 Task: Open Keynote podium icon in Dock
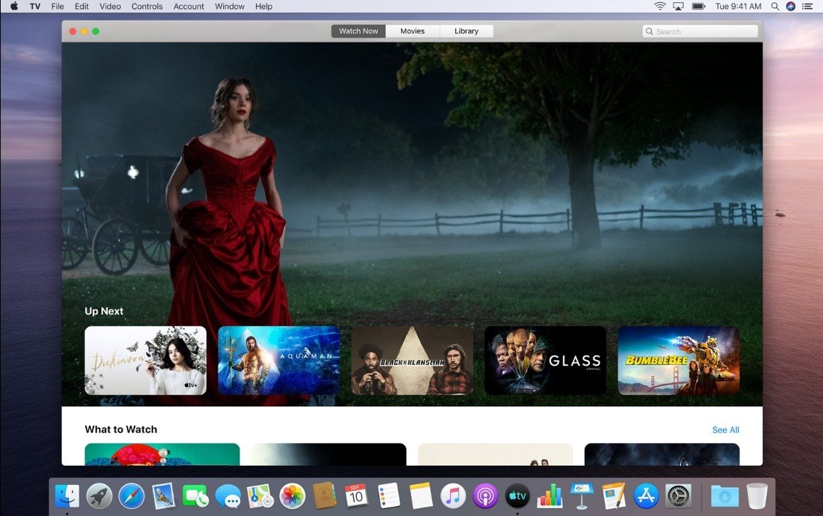(581, 495)
